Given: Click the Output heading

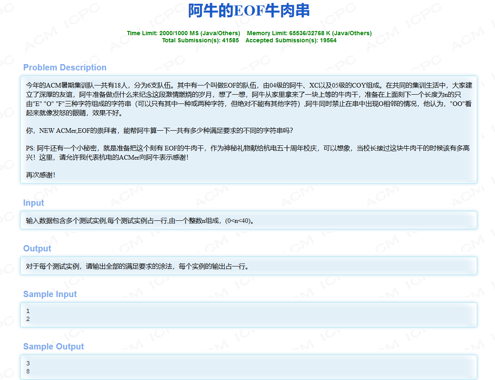Looking at the screenshot, I should click(37, 249).
